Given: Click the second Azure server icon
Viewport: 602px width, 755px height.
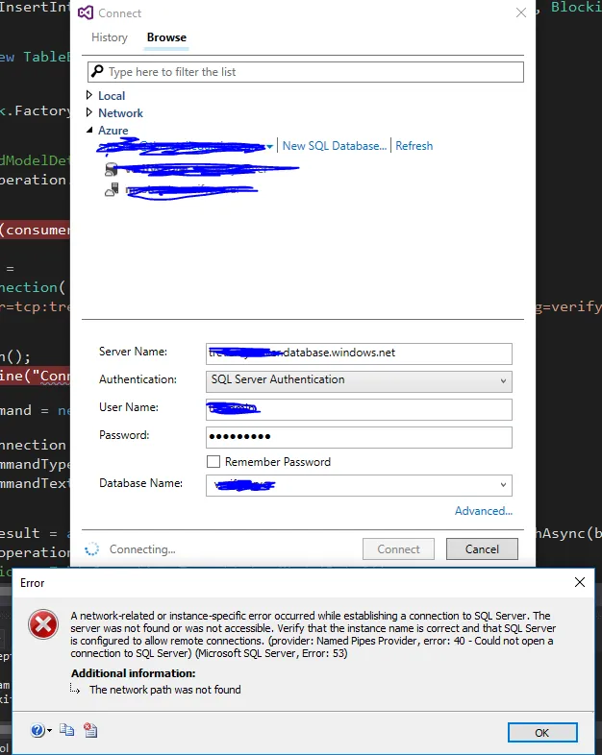Looking at the screenshot, I should 112,190.
